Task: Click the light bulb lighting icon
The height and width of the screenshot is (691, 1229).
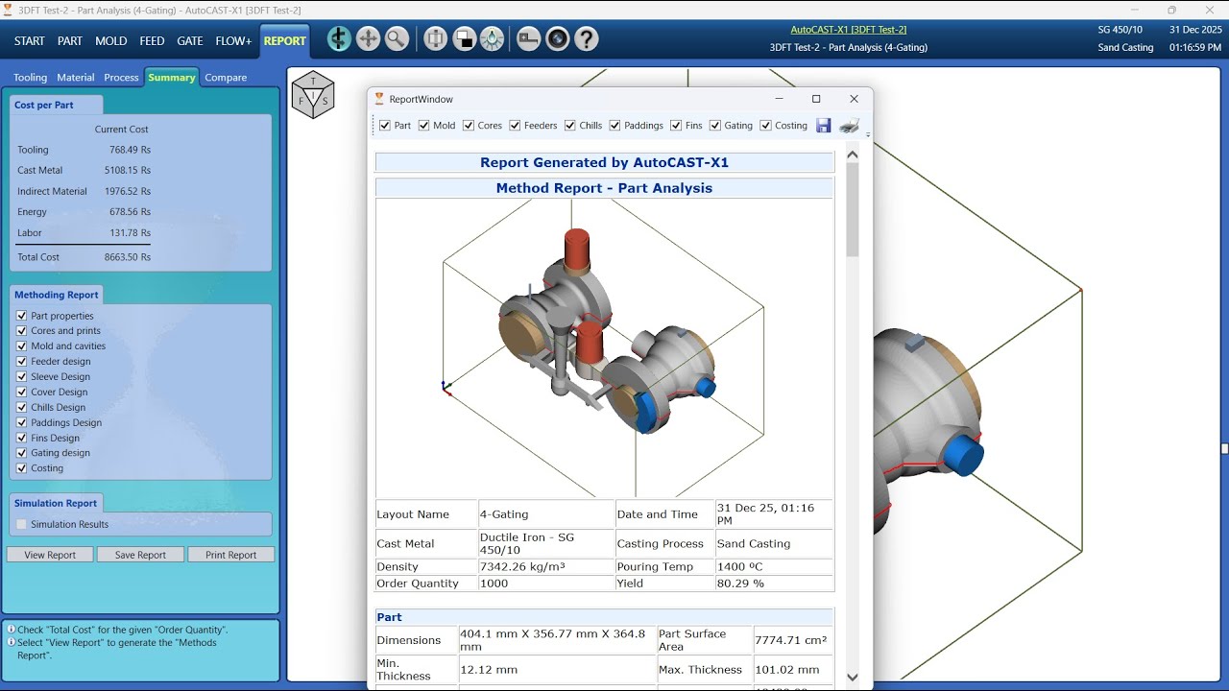Action: tap(492, 39)
